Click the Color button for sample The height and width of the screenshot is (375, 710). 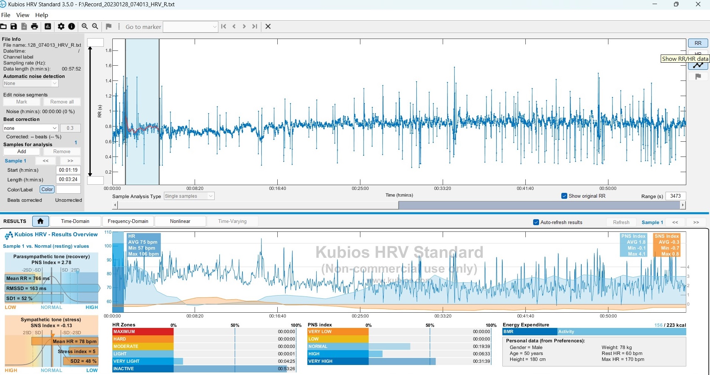click(x=47, y=189)
